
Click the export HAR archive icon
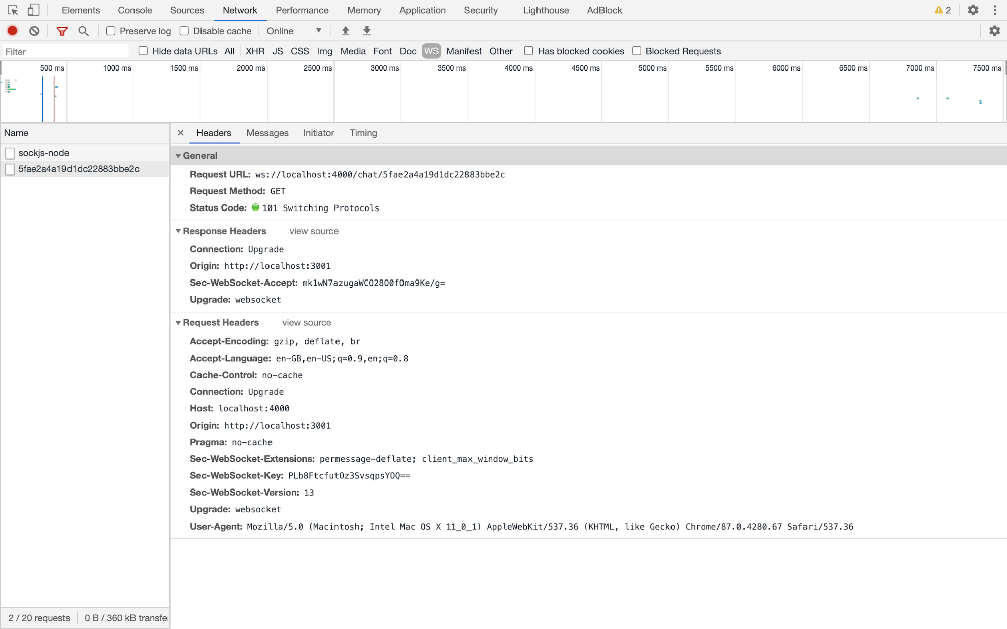coord(367,30)
